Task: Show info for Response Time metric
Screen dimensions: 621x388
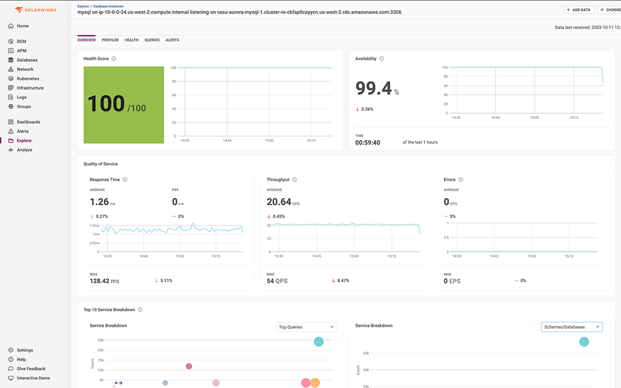Action: 125,179
